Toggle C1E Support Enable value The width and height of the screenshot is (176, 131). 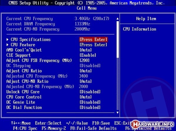(x=88, y=55)
